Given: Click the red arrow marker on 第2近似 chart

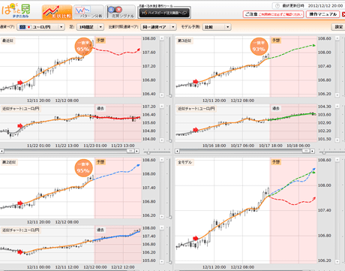Looking at the screenshot, I should 20,203.
